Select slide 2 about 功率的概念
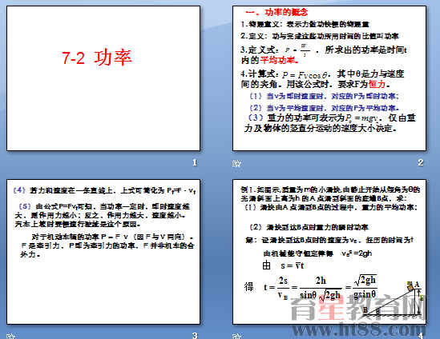Image resolution: width=440 pixels, height=339 pixels. coord(329,78)
